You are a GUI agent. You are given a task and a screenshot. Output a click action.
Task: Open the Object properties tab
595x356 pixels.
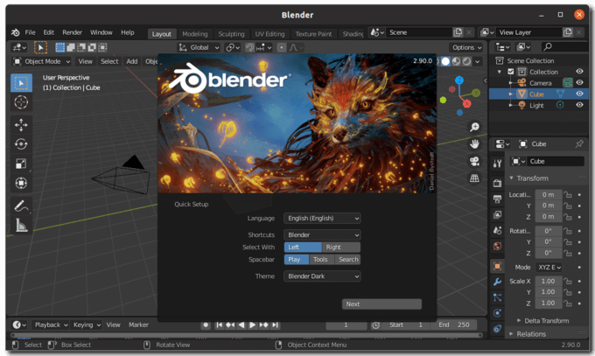click(497, 267)
